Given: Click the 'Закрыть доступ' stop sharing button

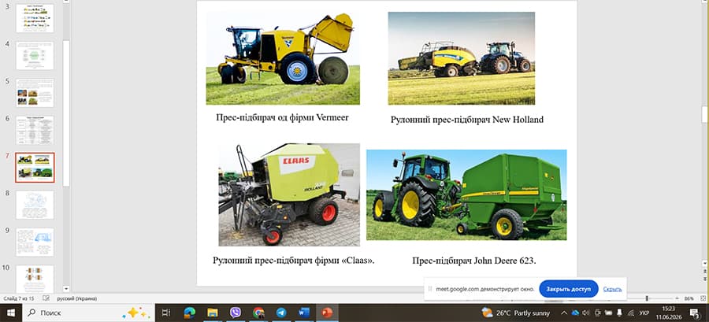Looking at the screenshot, I should pyautogui.click(x=568, y=289).
